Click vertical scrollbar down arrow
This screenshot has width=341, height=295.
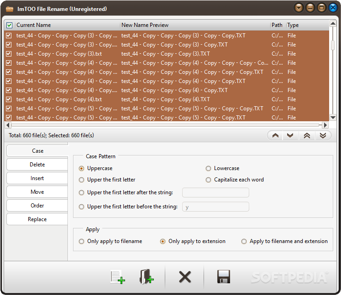333,118
